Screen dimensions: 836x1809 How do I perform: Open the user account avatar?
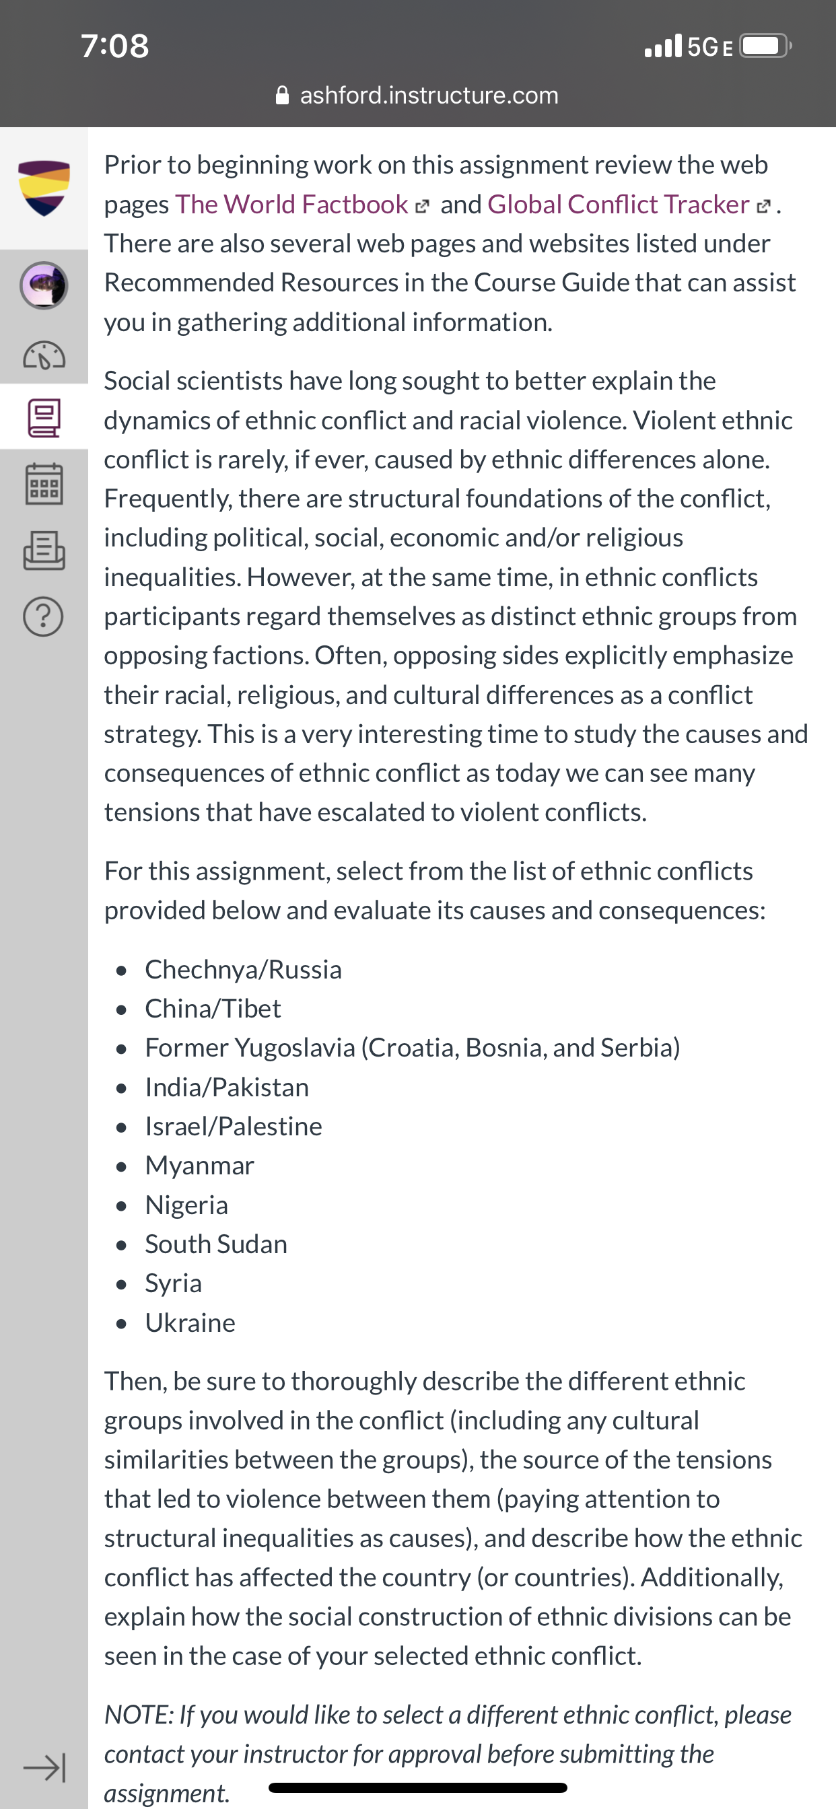[x=44, y=285]
